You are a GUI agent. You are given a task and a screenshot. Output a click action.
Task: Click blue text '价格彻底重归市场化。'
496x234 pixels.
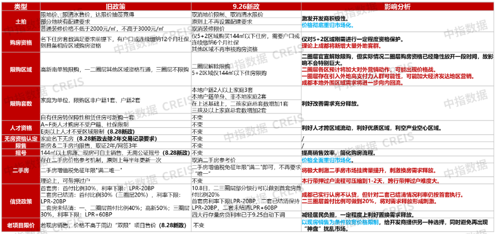328,25
